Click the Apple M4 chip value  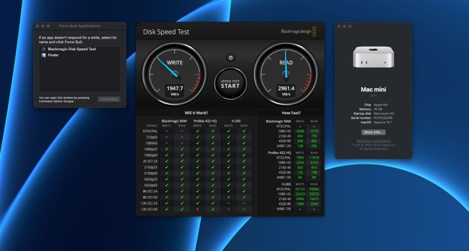tap(380, 105)
